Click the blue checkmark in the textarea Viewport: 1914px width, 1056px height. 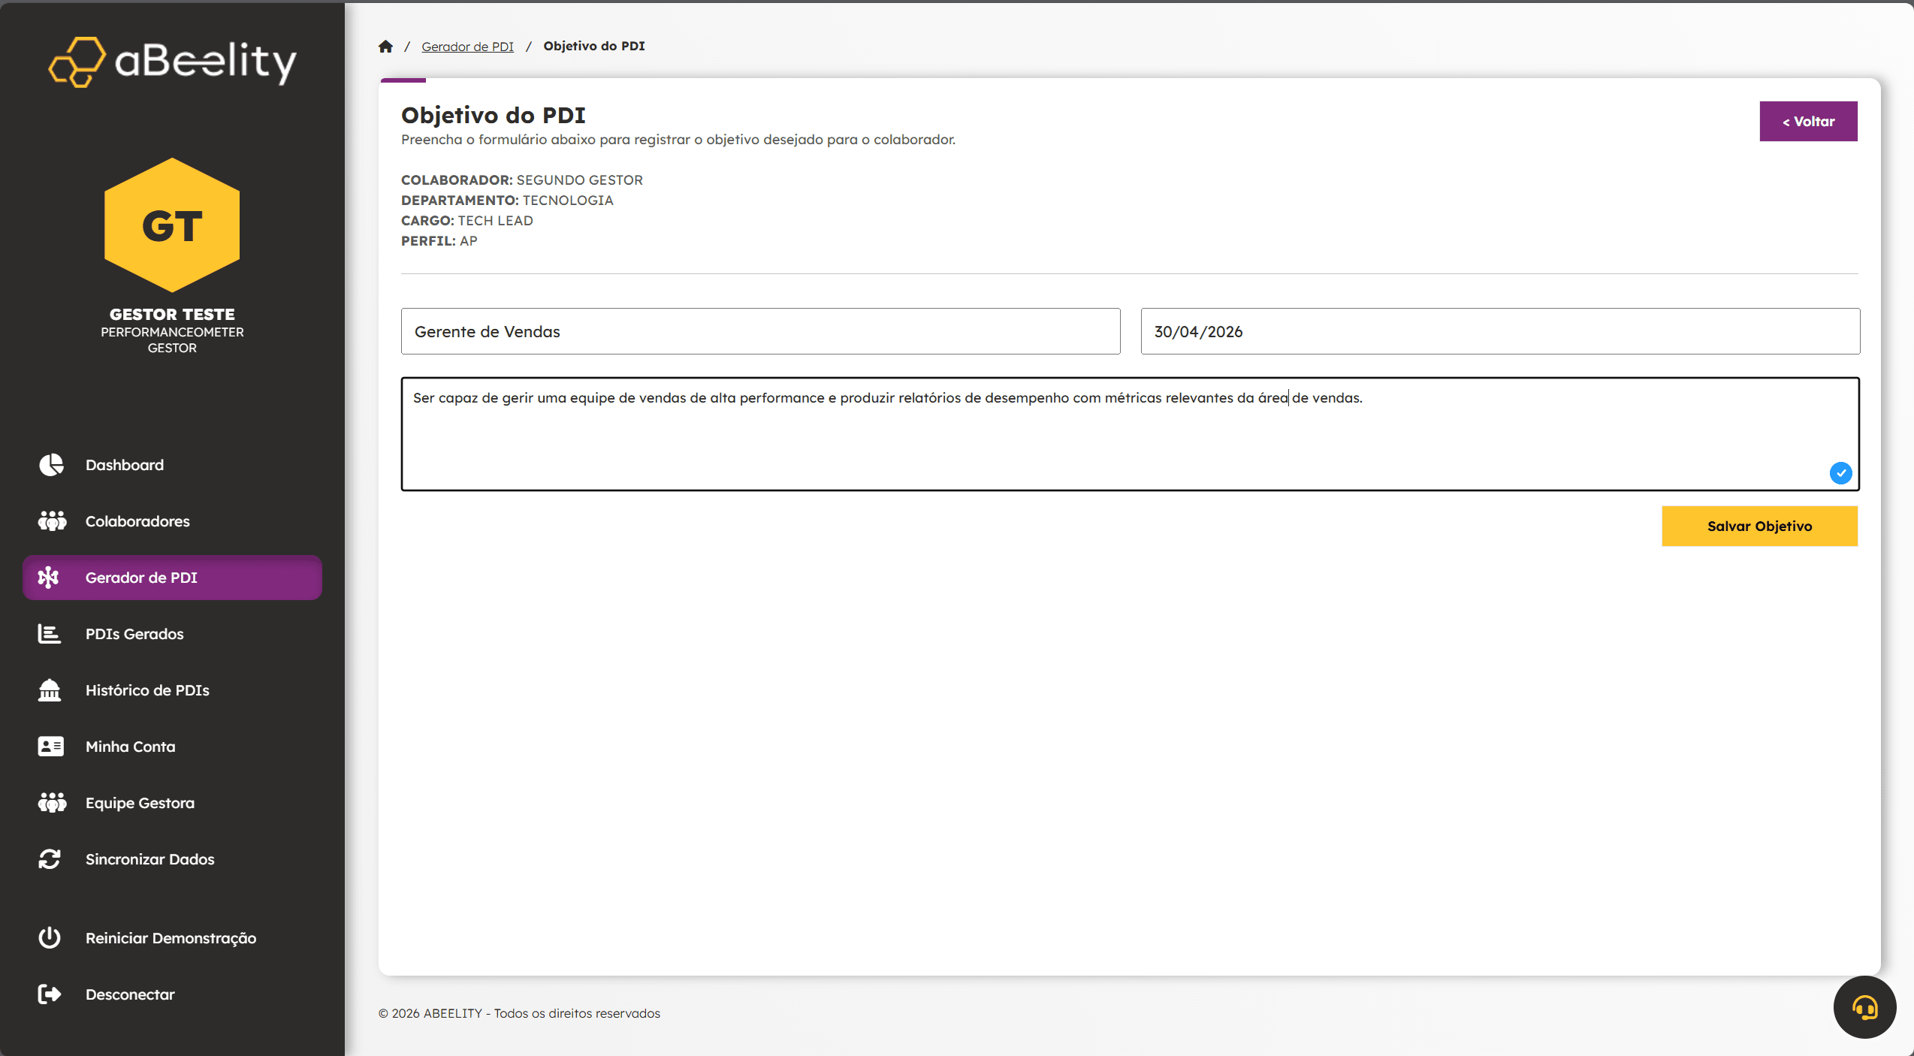click(1840, 473)
